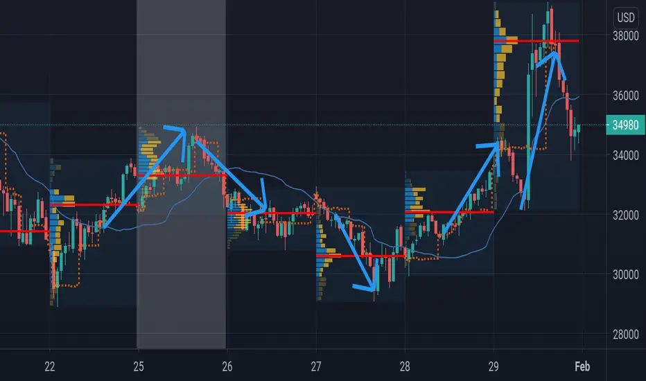Viewport: 646px width, 381px height.
Task: Select the 30000 price axis label
Action: point(625,275)
